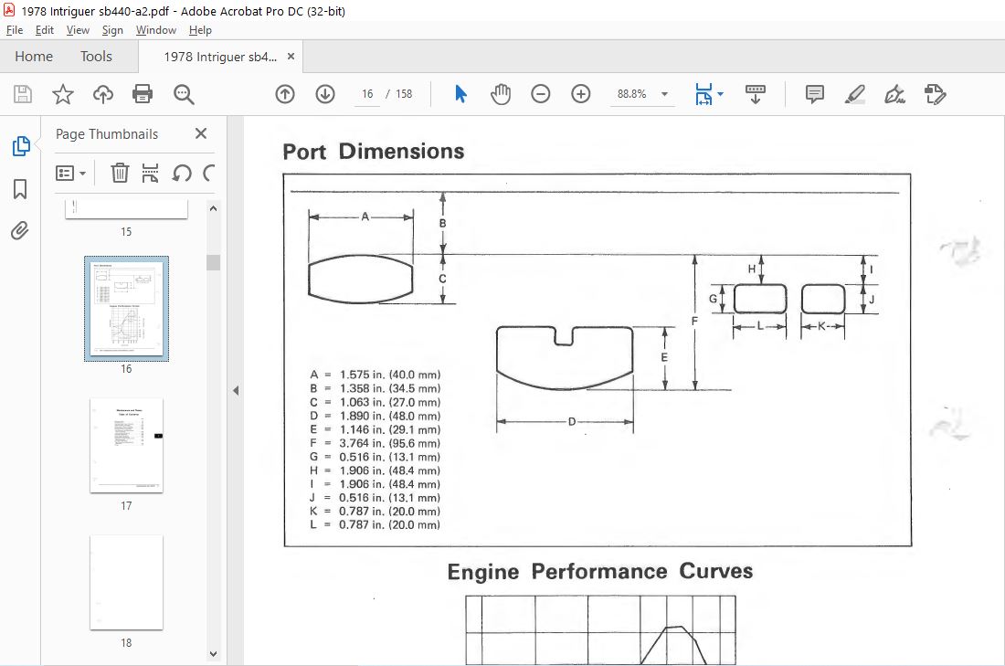Open the Edit menu
The height and width of the screenshot is (666, 1005).
[44, 30]
